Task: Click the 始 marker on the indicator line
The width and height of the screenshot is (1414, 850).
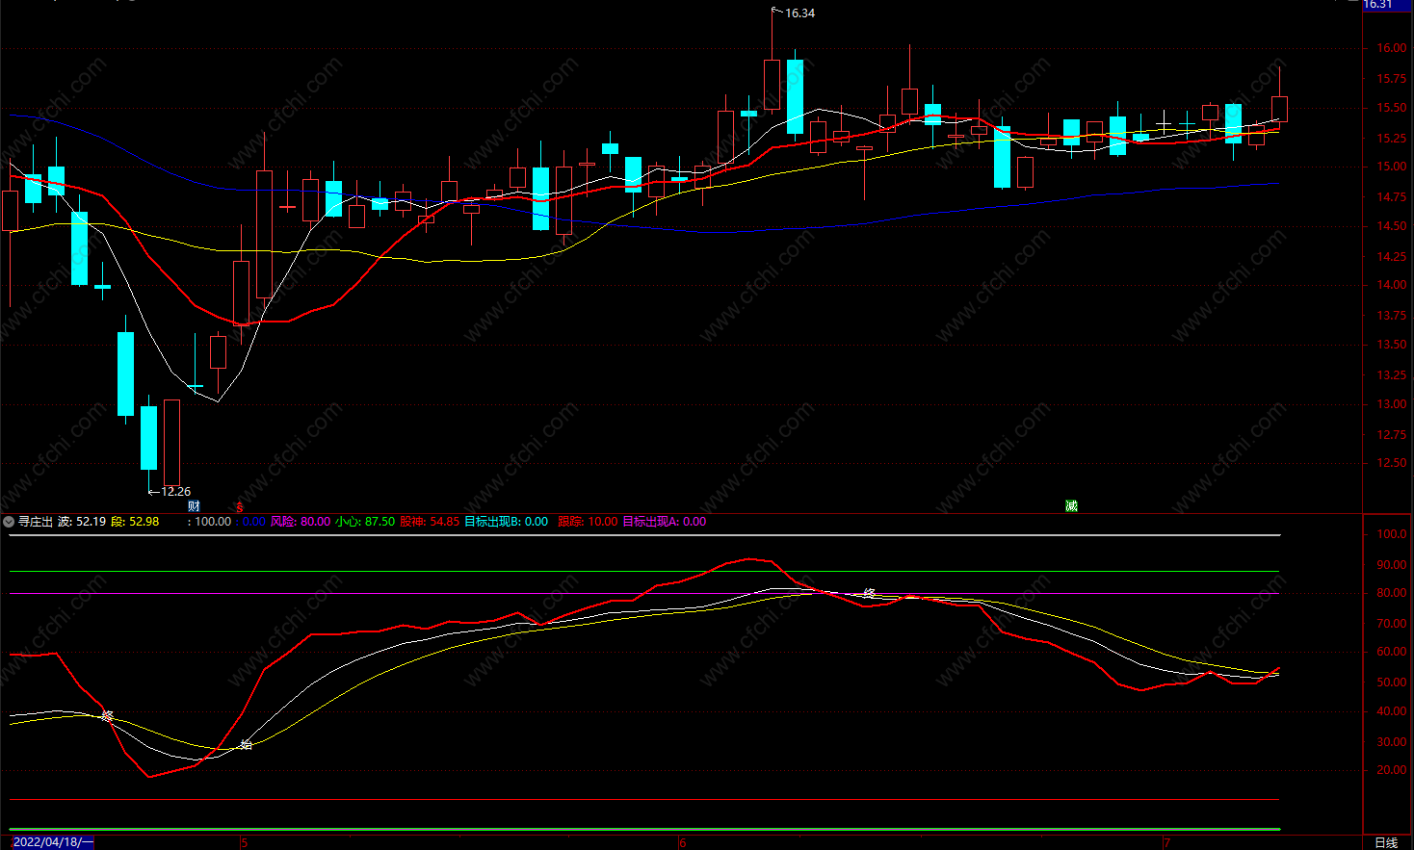Action: click(x=246, y=744)
